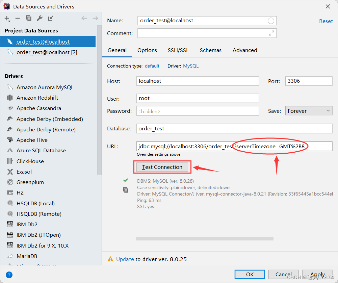The height and width of the screenshot is (283, 338).
Task: Click the add data source plus icon
Action: (x=7, y=18)
